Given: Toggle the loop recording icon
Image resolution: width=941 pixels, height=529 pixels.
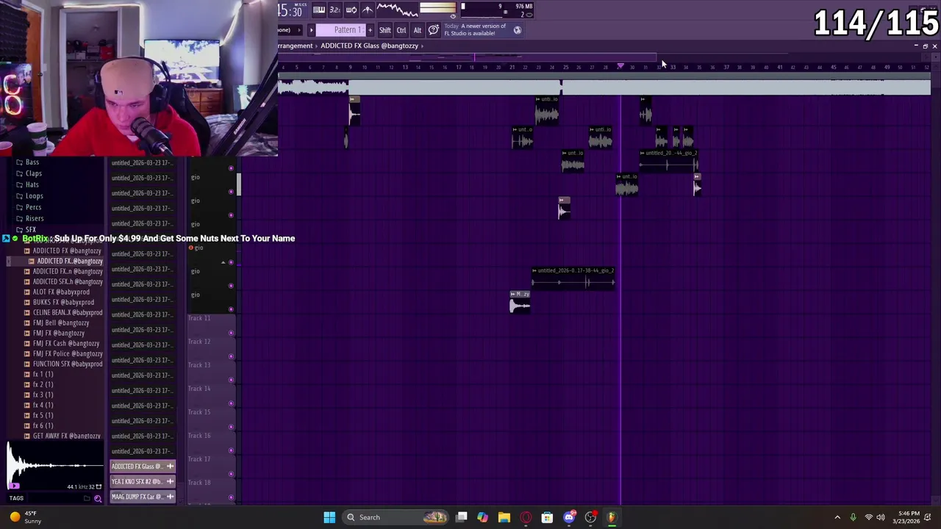Looking at the screenshot, I should point(351,10).
